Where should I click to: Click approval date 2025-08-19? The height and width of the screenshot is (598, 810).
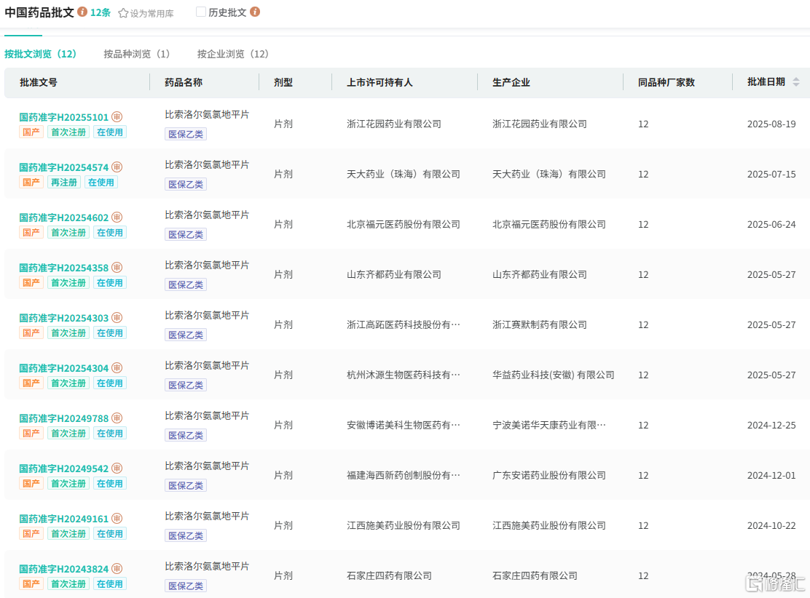(772, 124)
